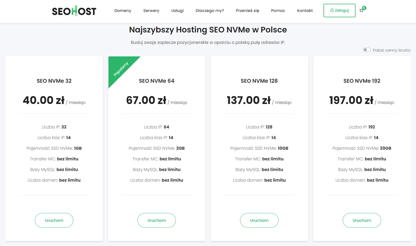Screen dimensions: 416x246
Task: Click the 67.00 zł price
Action: [146, 100]
